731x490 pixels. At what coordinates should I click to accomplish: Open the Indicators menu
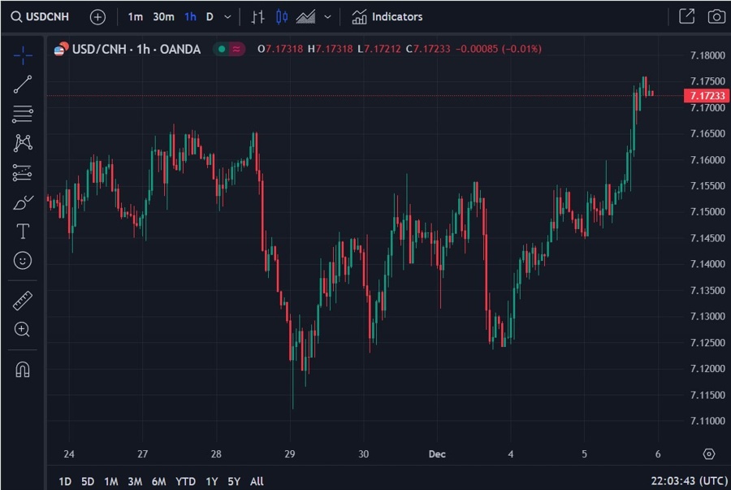[387, 17]
